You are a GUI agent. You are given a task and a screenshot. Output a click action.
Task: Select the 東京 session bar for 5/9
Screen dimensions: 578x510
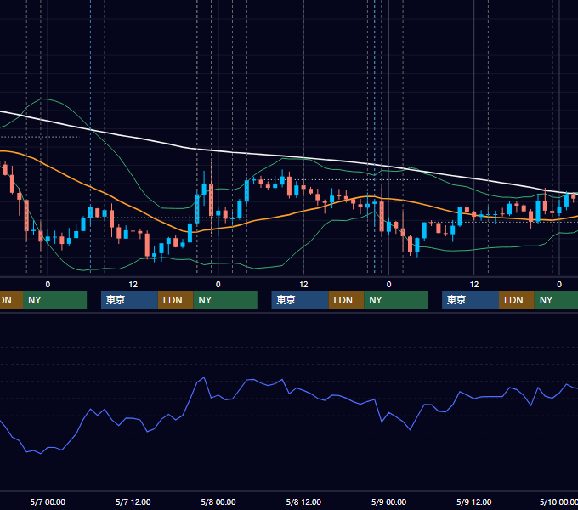470,300
